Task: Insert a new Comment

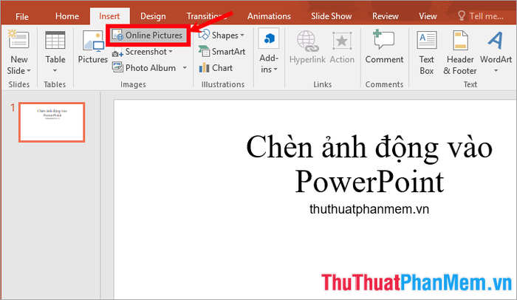Action: 384,47
